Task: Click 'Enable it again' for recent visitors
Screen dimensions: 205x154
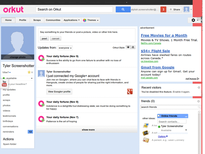Action: [181, 92]
